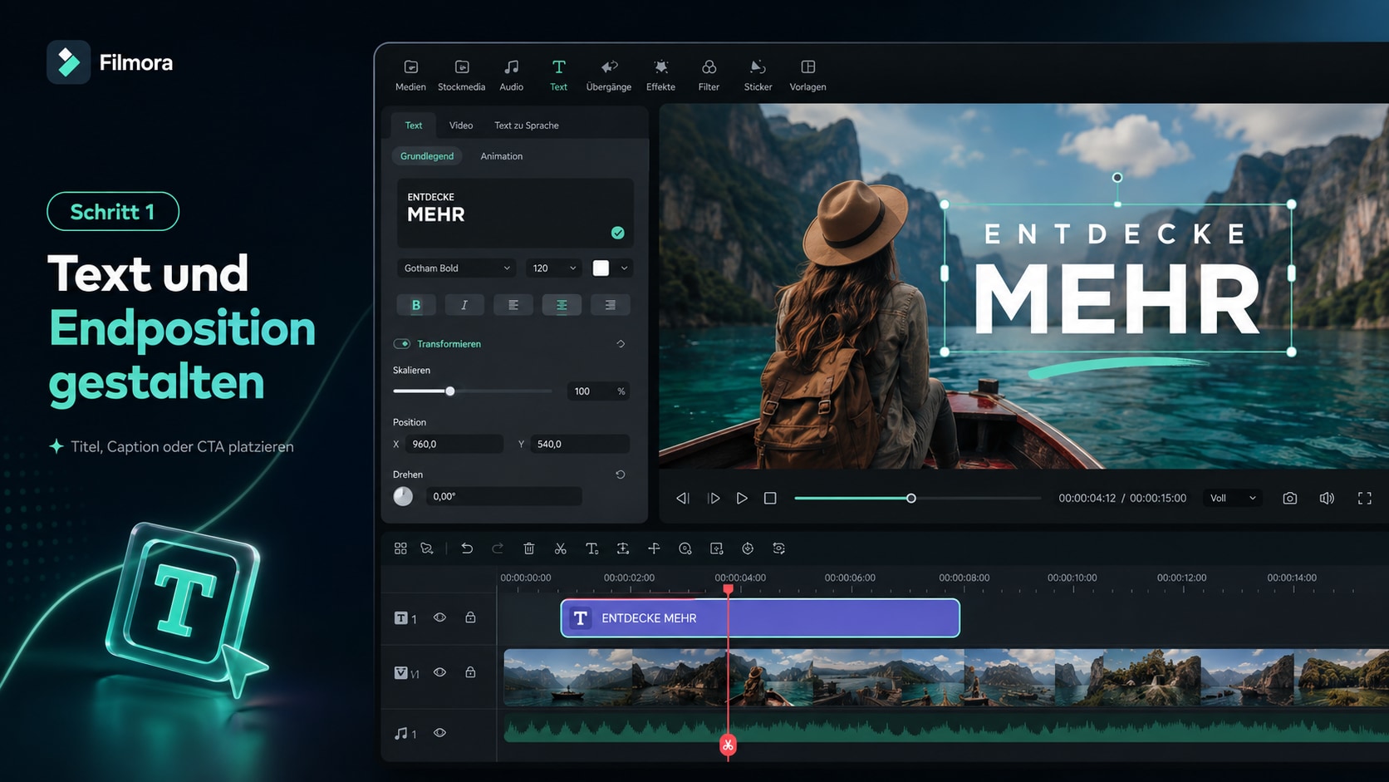Toggle bold formatting
The image size is (1389, 782).
(416, 305)
